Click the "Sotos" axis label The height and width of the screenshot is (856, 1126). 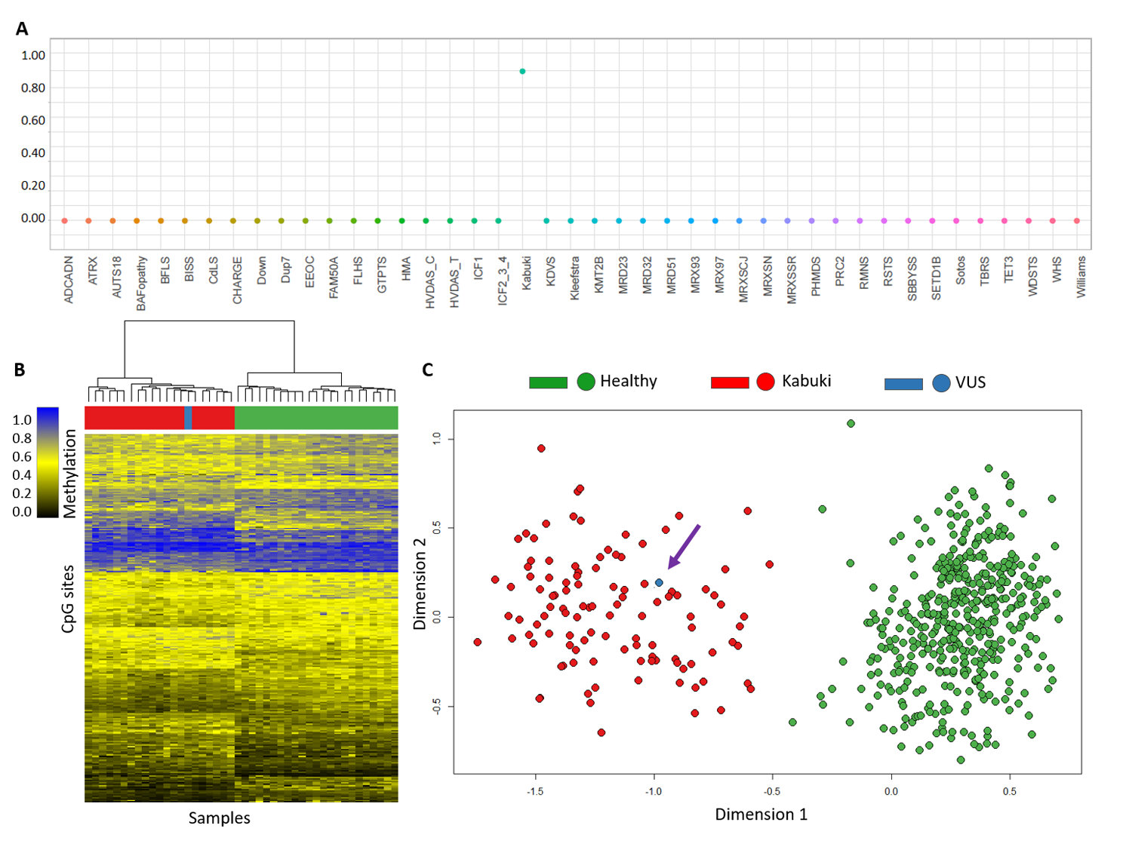pyautogui.click(x=961, y=271)
